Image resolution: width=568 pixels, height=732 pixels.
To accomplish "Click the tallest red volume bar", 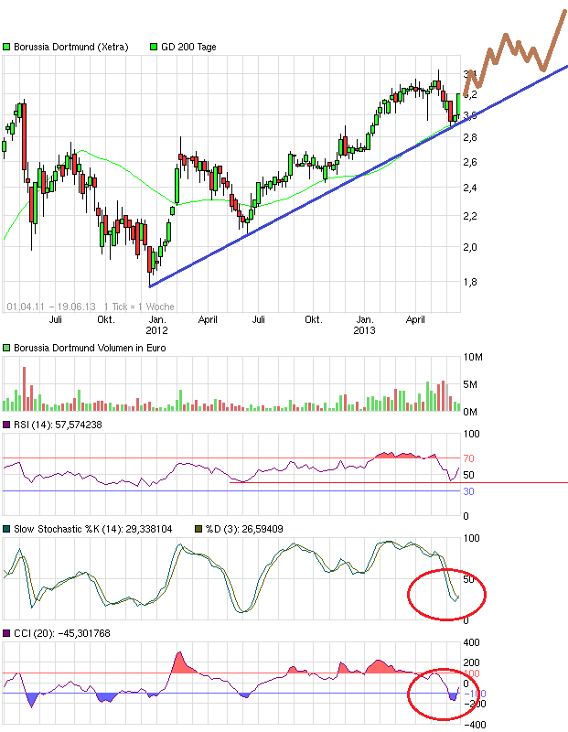I will point(25,389).
